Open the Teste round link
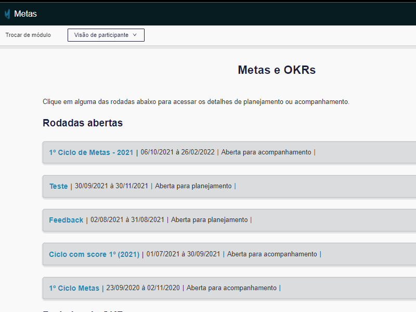 coord(58,186)
